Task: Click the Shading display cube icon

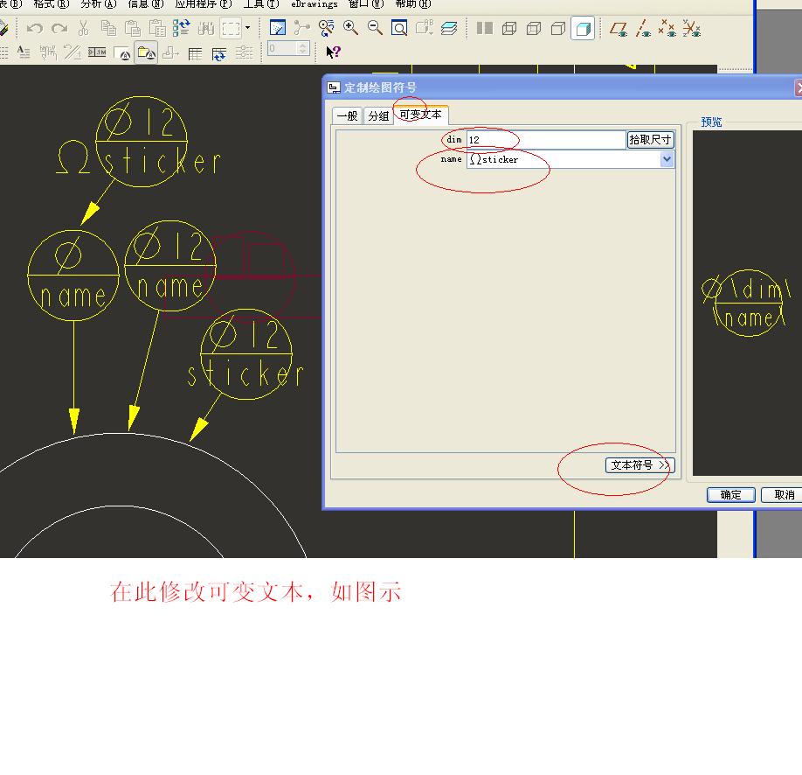Action: (583, 28)
